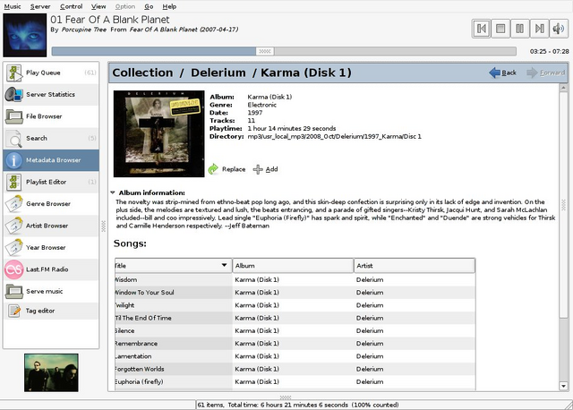This screenshot has width=573, height=410.
Task: Skip to next track button
Action: (x=539, y=29)
